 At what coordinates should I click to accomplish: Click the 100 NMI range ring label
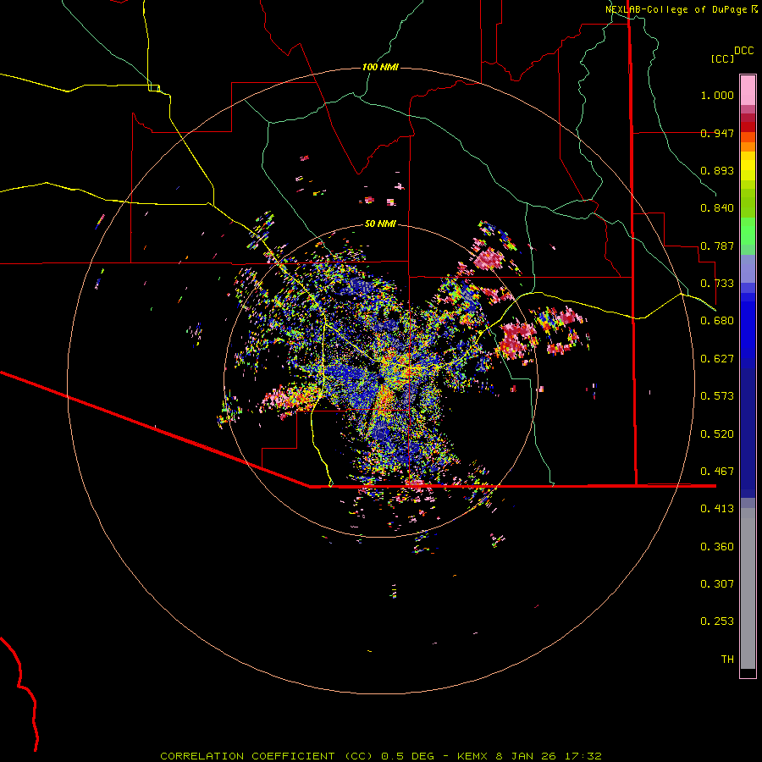pos(380,67)
